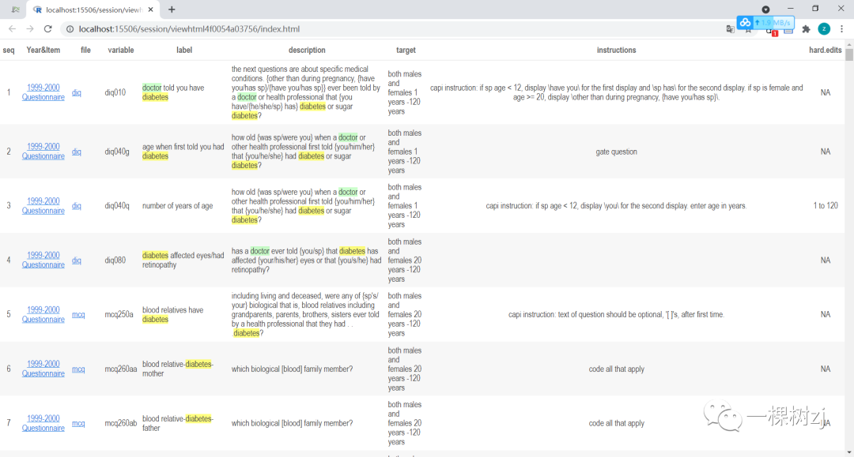Close the localhost:15506 tab
This screenshot has height=457, width=854.
pos(151,9)
